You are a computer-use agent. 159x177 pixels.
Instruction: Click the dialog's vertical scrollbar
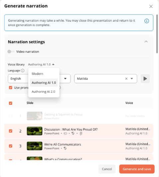(157, 34)
